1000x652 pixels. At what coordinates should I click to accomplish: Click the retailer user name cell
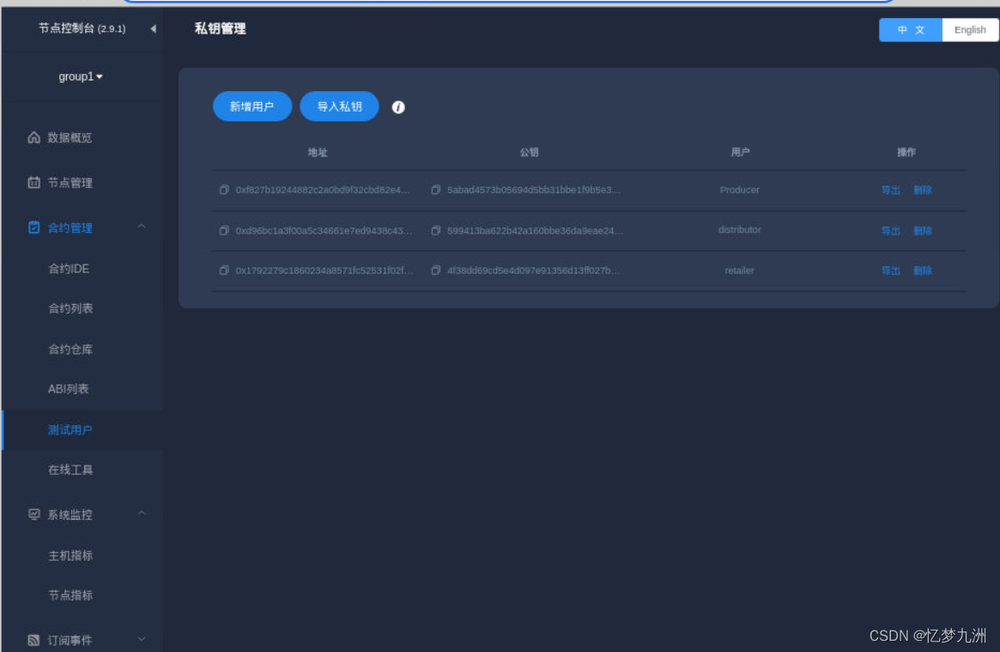pos(739,271)
